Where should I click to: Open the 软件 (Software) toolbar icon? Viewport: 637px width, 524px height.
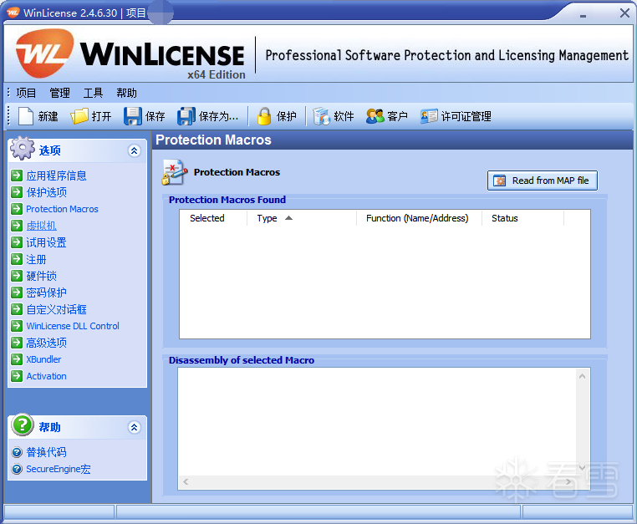(x=321, y=116)
